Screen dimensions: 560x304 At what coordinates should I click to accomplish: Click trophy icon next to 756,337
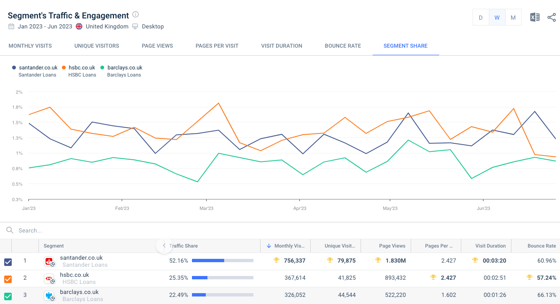[276, 260]
